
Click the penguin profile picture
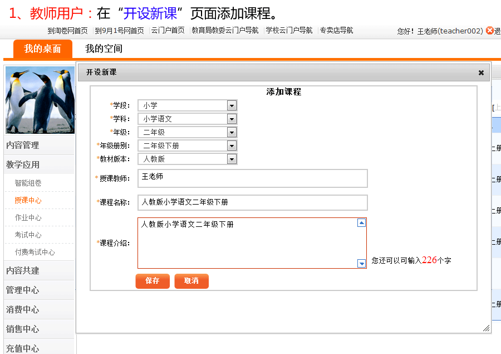[x=40, y=100]
